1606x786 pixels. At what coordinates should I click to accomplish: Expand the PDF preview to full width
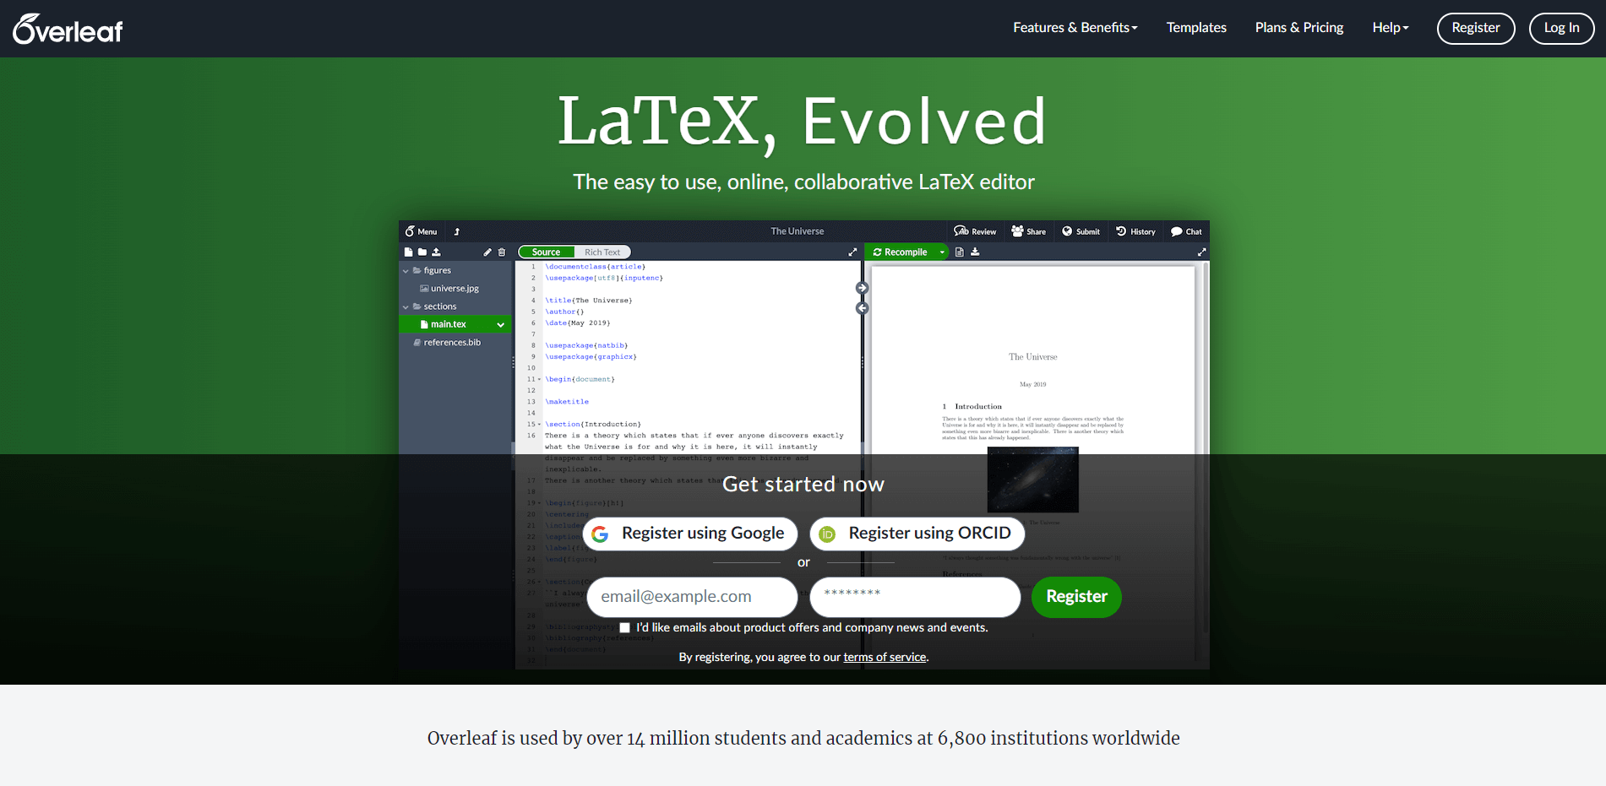pos(1201,252)
